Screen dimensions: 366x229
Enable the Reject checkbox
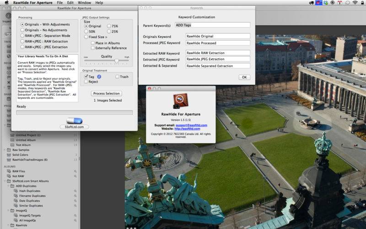86,82
